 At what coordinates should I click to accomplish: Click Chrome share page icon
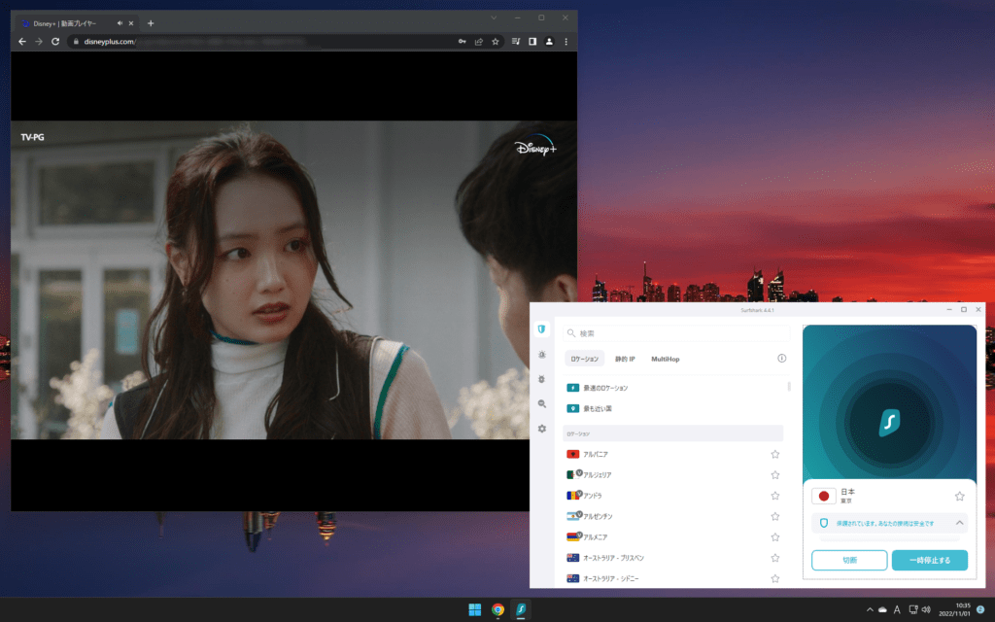pyautogui.click(x=478, y=41)
